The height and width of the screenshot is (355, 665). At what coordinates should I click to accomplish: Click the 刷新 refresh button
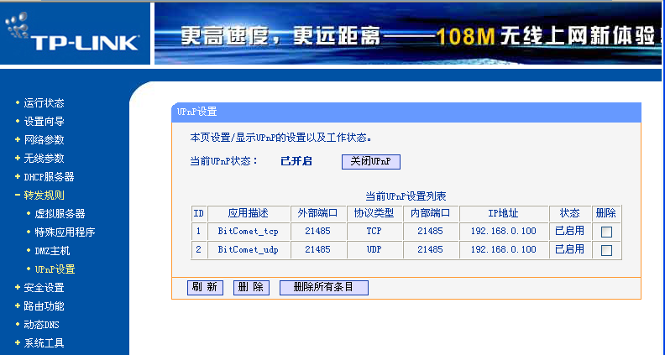[x=204, y=287]
